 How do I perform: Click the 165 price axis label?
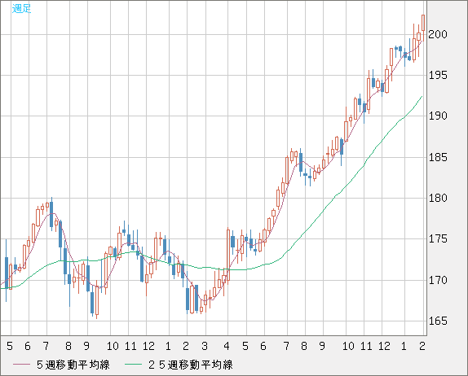pyautogui.click(x=438, y=321)
